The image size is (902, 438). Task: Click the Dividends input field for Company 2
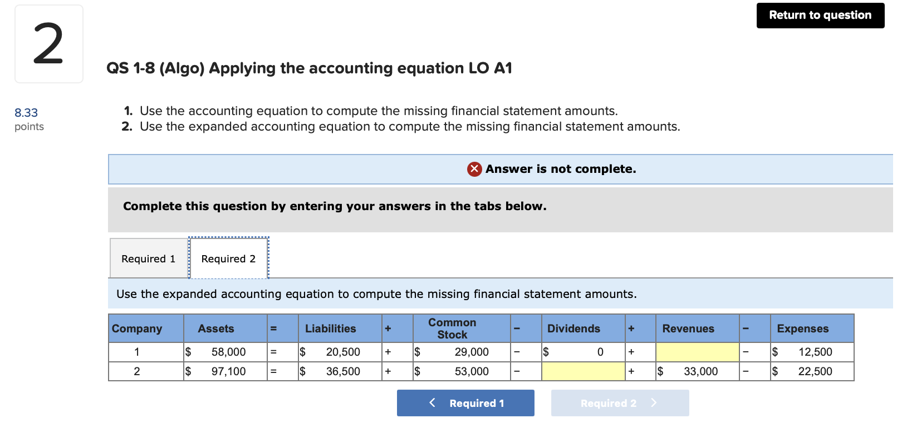(582, 371)
